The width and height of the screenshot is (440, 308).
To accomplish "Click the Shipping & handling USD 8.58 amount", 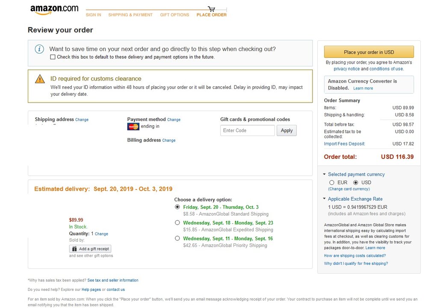I will coord(405,115).
